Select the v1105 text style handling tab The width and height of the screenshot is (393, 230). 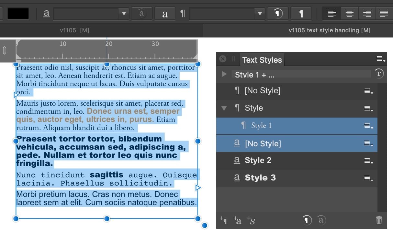pyautogui.click(x=329, y=30)
